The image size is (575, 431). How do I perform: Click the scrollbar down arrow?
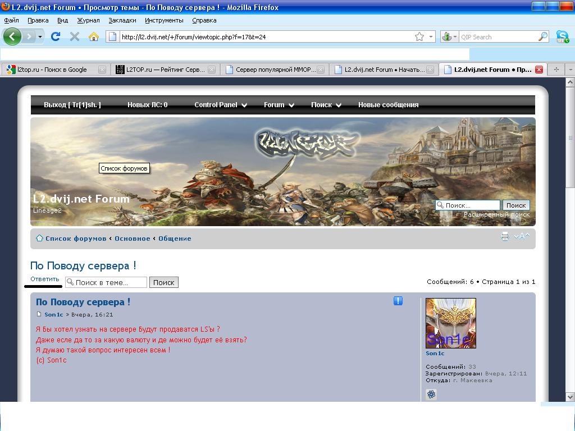[570, 397]
